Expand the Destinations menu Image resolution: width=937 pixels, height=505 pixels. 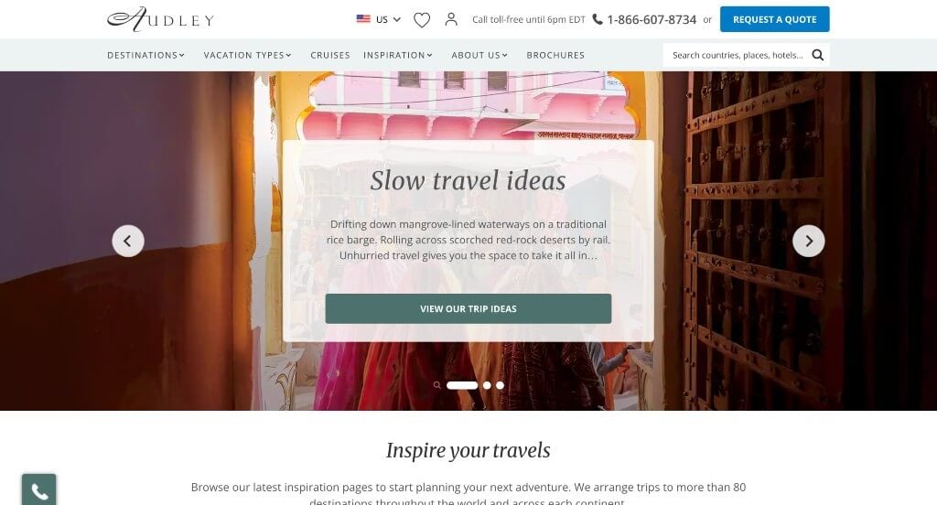tap(145, 55)
